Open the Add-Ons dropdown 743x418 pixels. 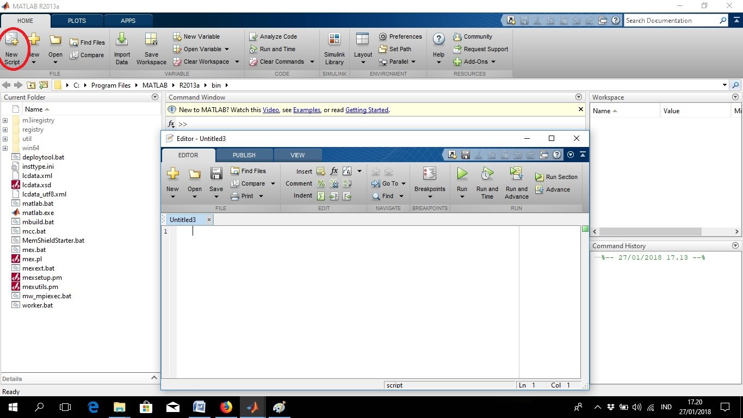[493, 62]
